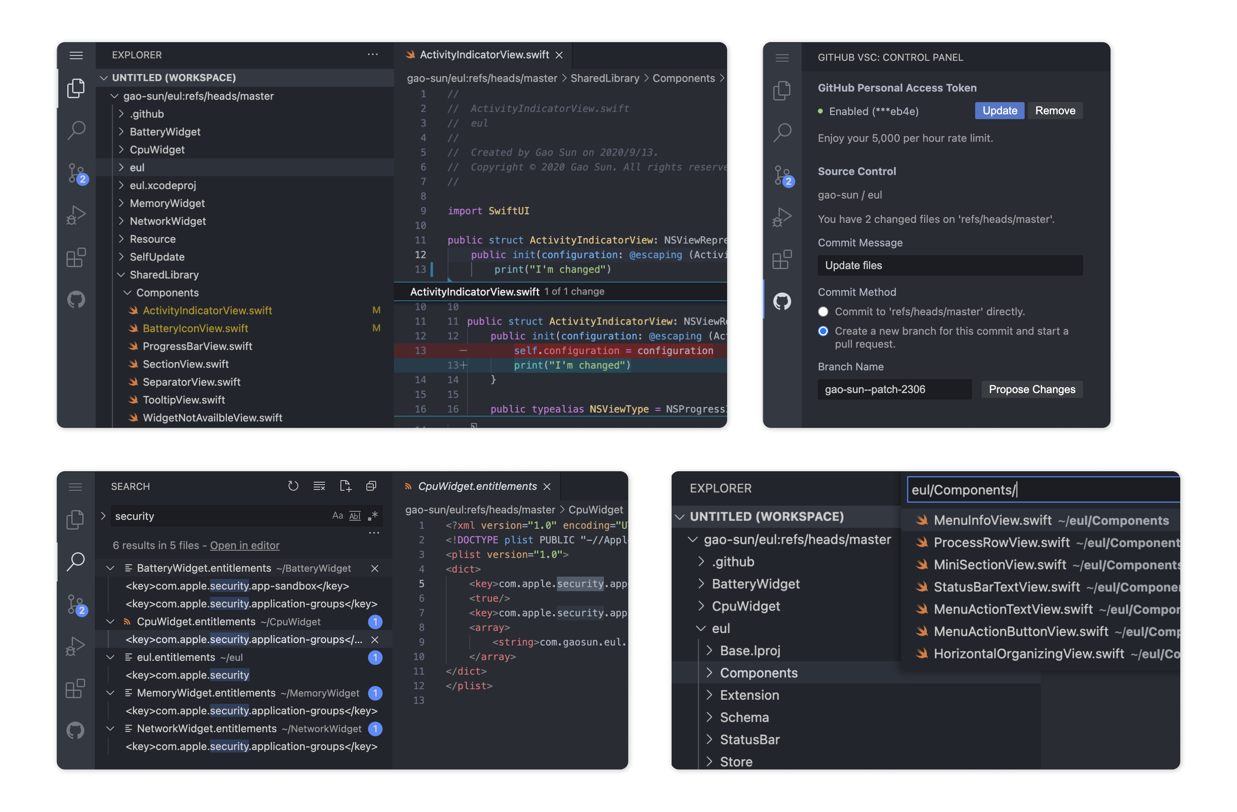Switch to the ActivityIndicatorView.swift tab
The image size is (1237, 812).
point(484,55)
